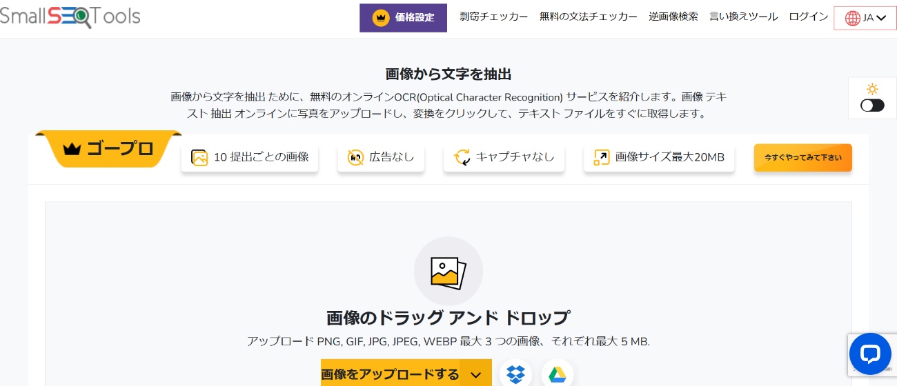Open 言い換えツール menu item

click(x=744, y=17)
